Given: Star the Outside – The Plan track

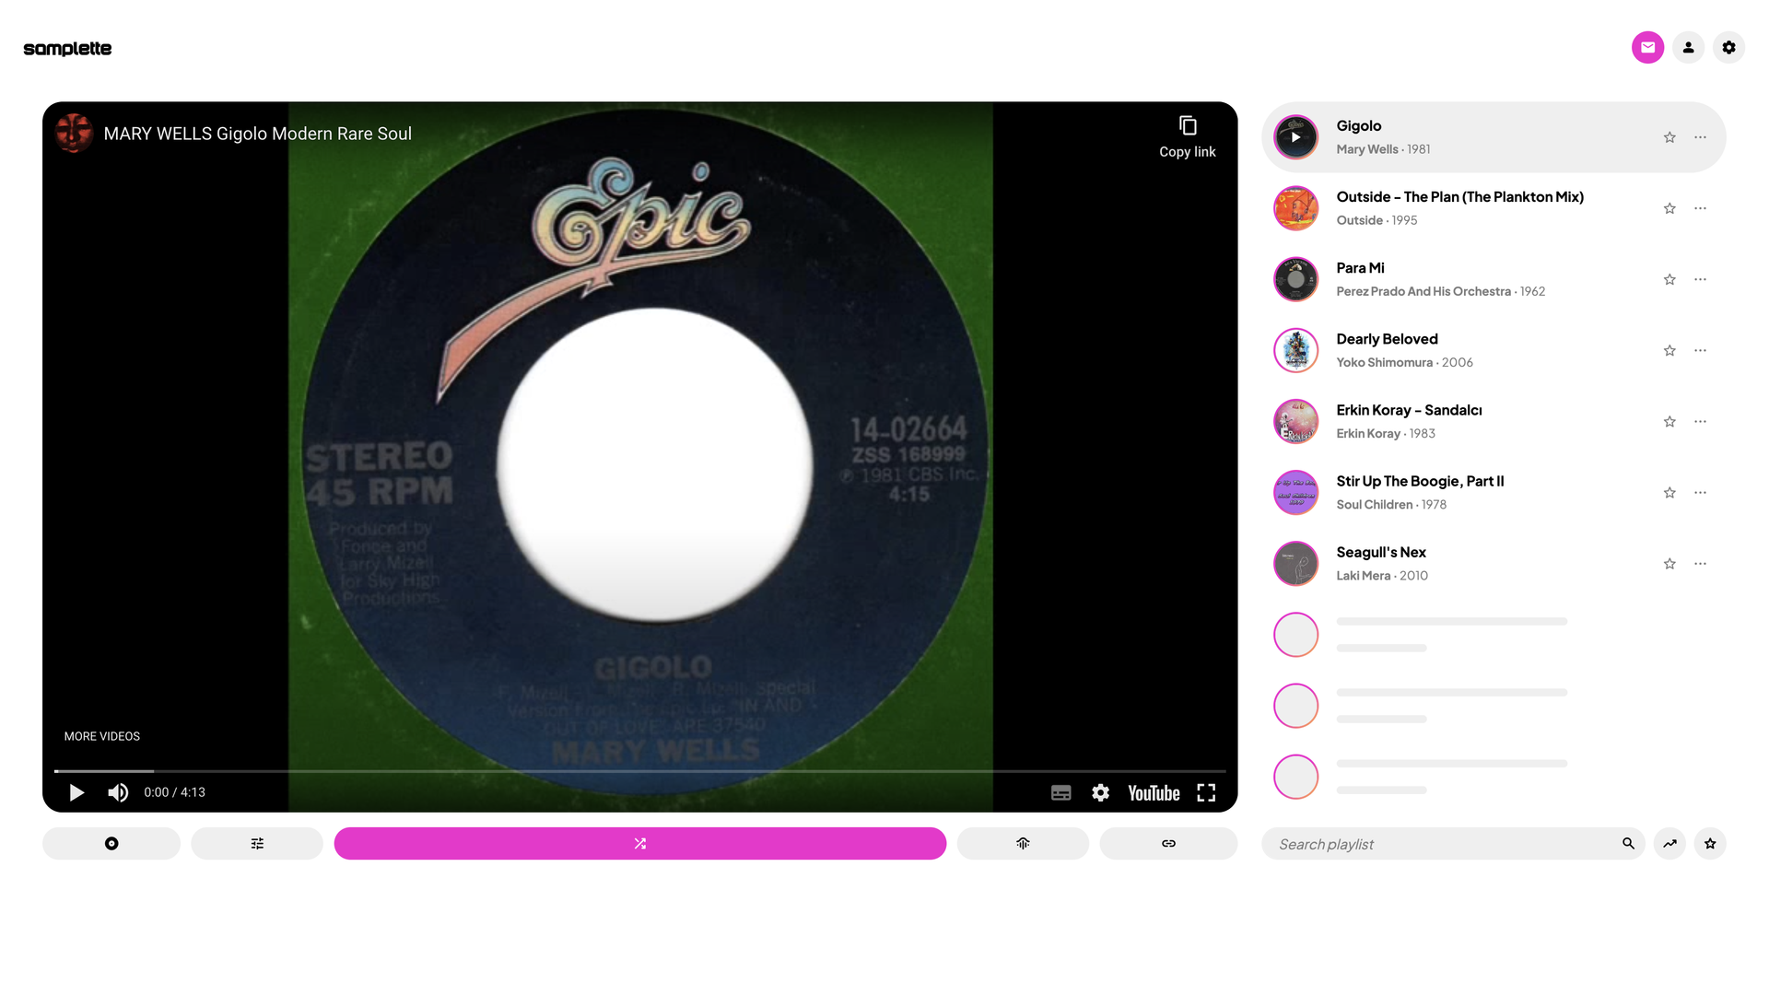Looking at the screenshot, I should (x=1669, y=208).
